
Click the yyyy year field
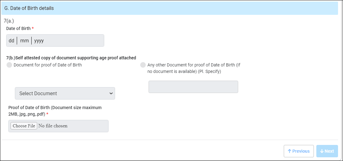pos(39,40)
